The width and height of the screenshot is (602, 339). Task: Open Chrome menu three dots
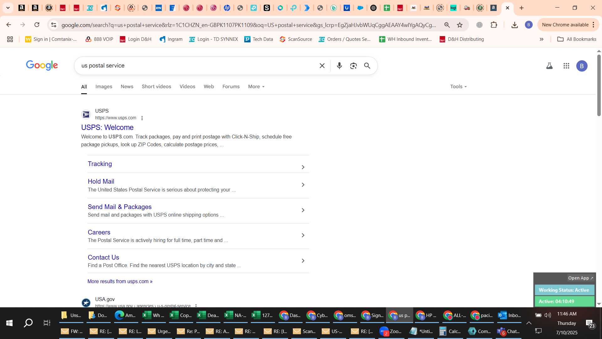coord(594,25)
